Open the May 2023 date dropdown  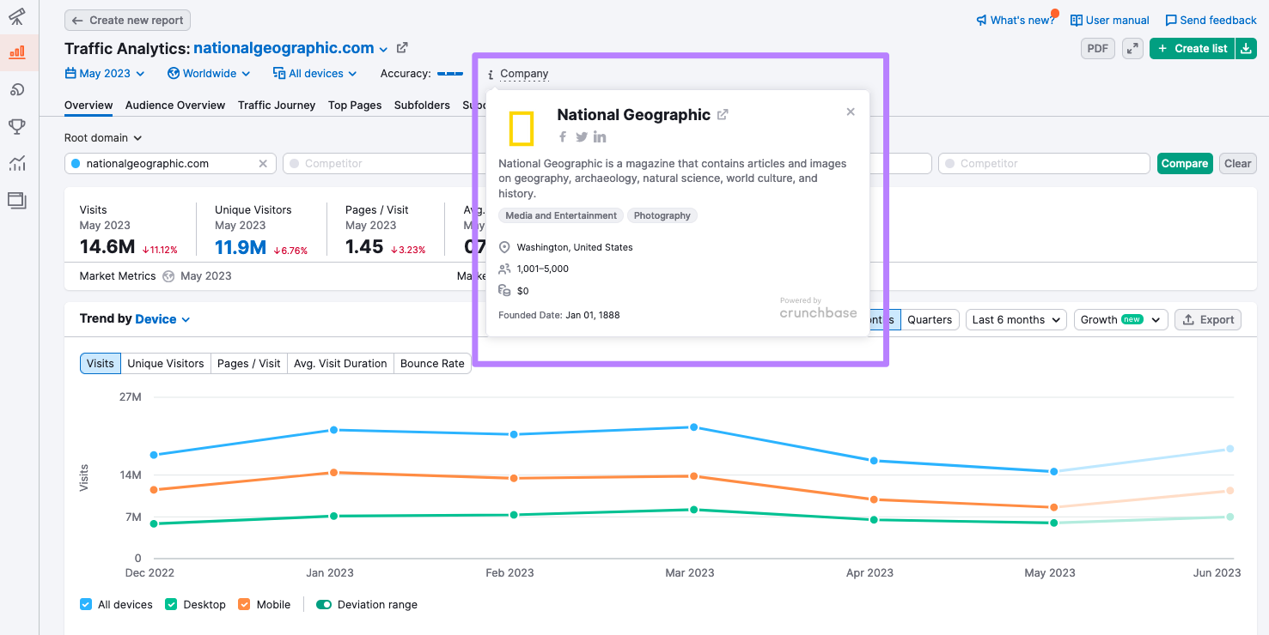(x=105, y=74)
